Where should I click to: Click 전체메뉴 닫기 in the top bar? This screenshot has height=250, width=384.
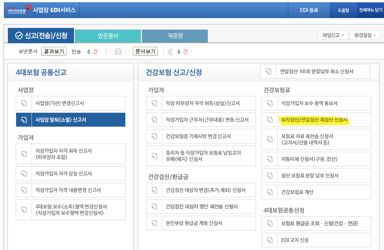tap(370, 10)
